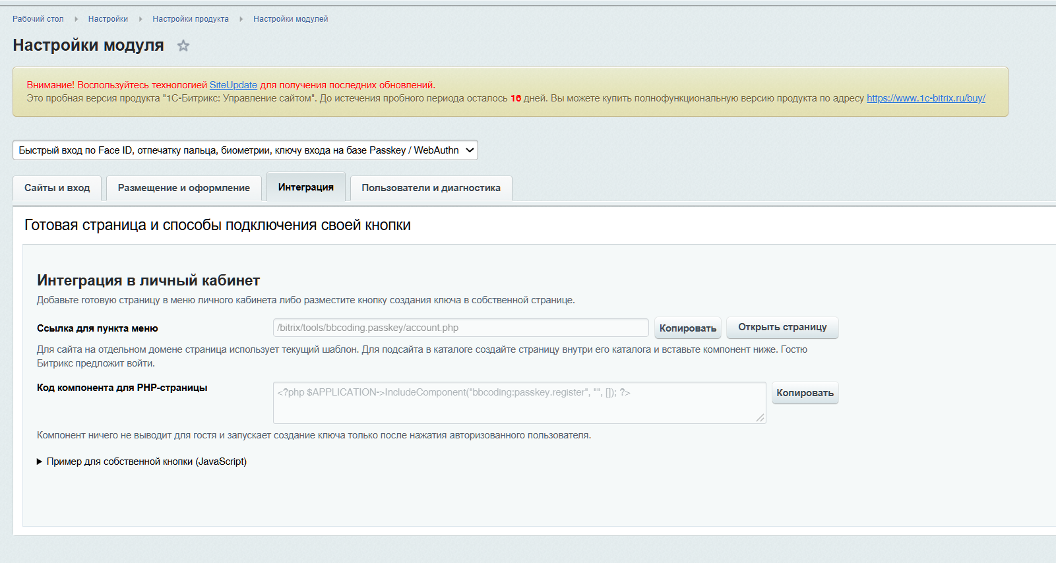The width and height of the screenshot is (1056, 563).
Task: Select the «Интеграция» tab
Action: point(306,187)
